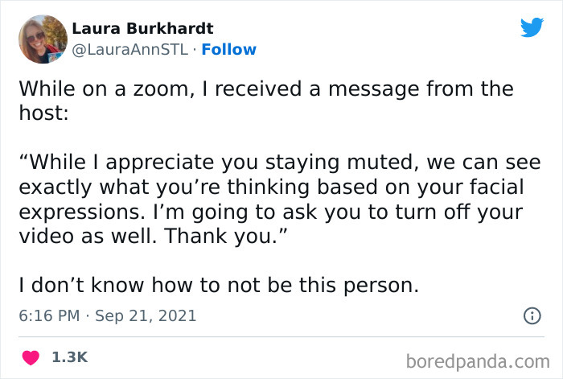This screenshot has width=563, height=379.
Task: Open the @LauraAnnSTL handle link
Action: tap(131, 49)
